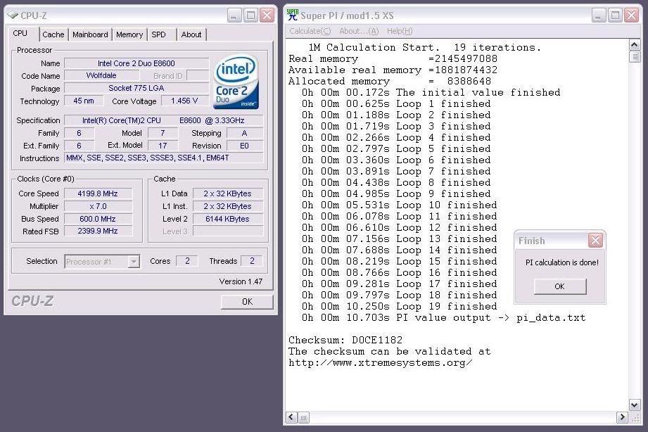Click the Threads count field
648x432 pixels.
click(x=252, y=261)
